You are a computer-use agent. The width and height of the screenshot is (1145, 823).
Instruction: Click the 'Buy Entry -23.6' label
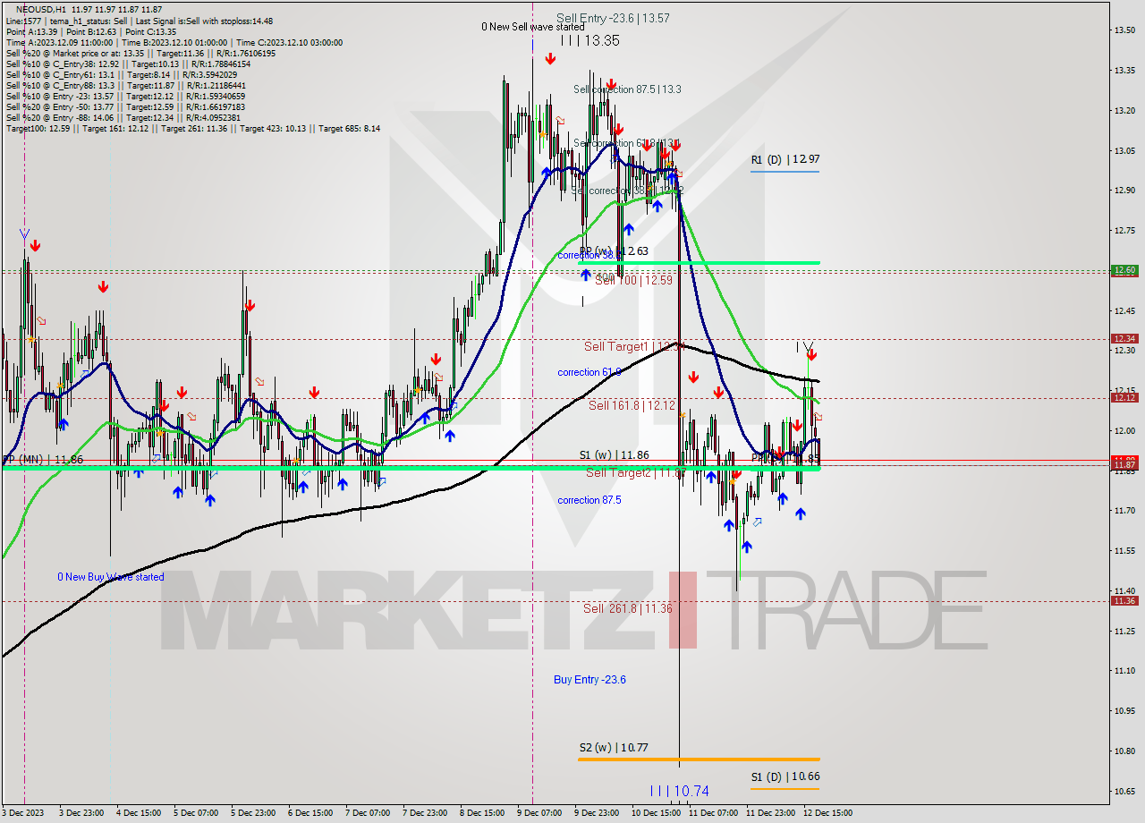coord(589,680)
